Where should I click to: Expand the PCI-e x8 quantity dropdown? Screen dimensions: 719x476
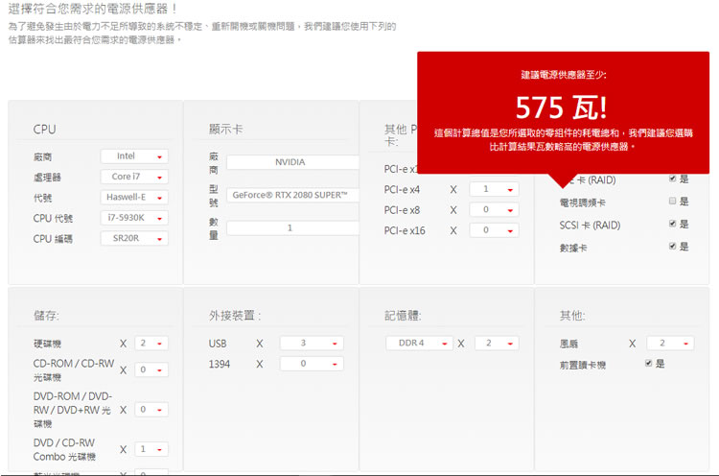coord(494,209)
